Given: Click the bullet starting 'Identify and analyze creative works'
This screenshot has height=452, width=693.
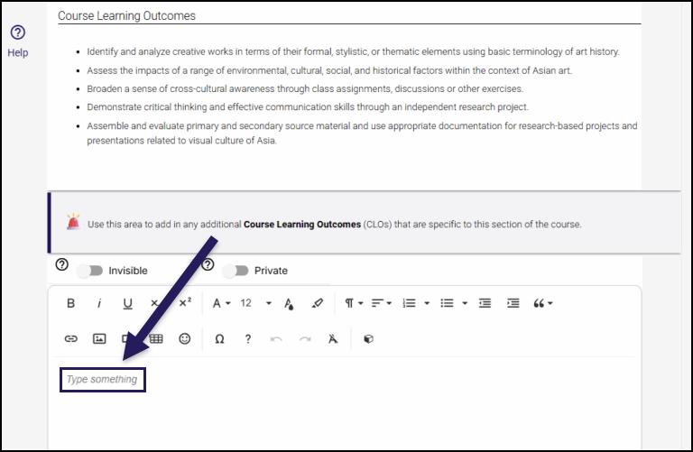Looking at the screenshot, I should pos(353,51).
